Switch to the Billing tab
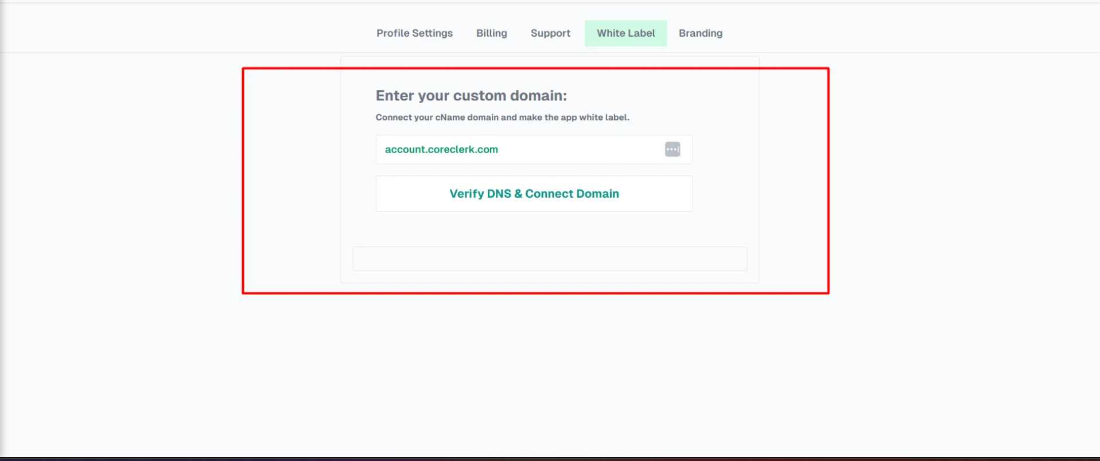Image resolution: width=1100 pixels, height=461 pixels. point(491,33)
